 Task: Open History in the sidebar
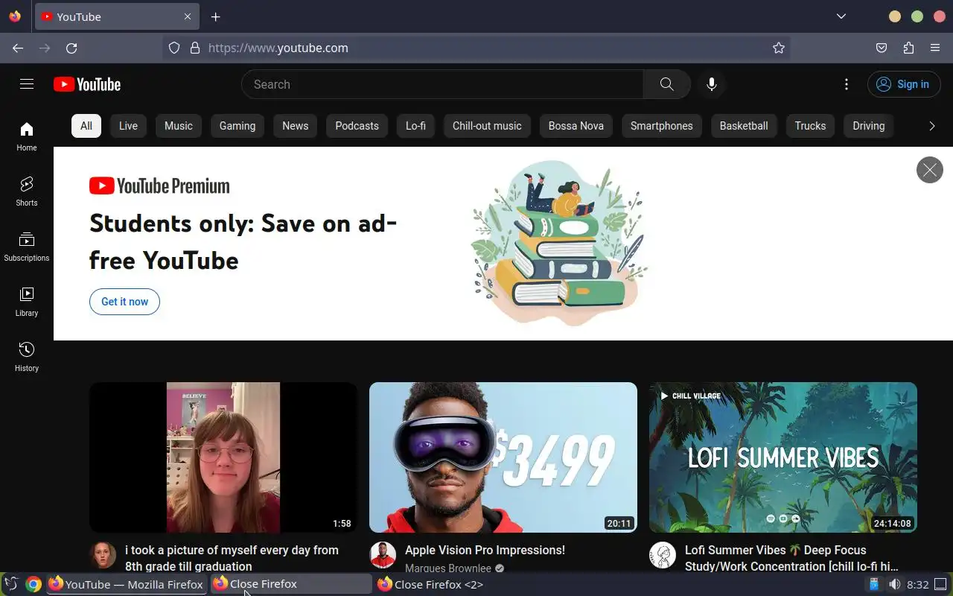click(27, 357)
